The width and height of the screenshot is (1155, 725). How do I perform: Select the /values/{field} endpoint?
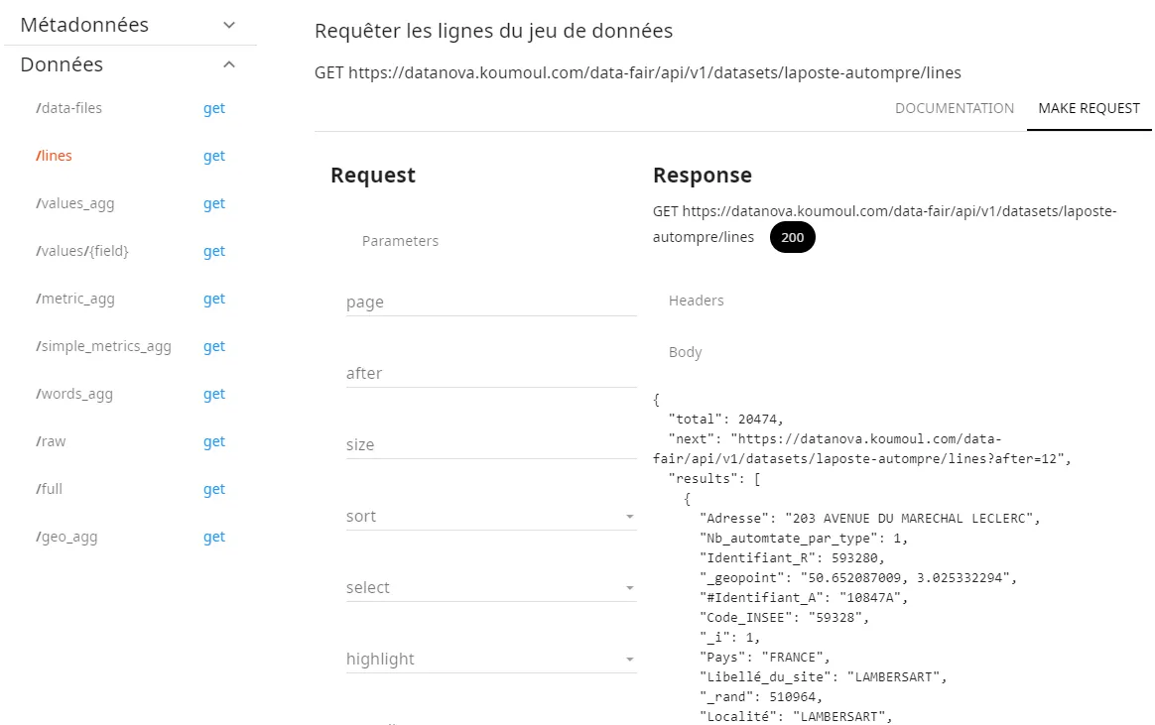81,251
